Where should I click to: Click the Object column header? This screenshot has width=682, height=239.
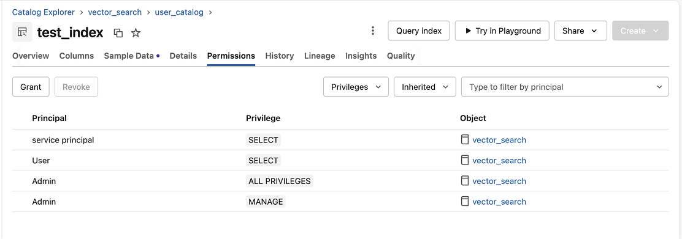click(473, 118)
